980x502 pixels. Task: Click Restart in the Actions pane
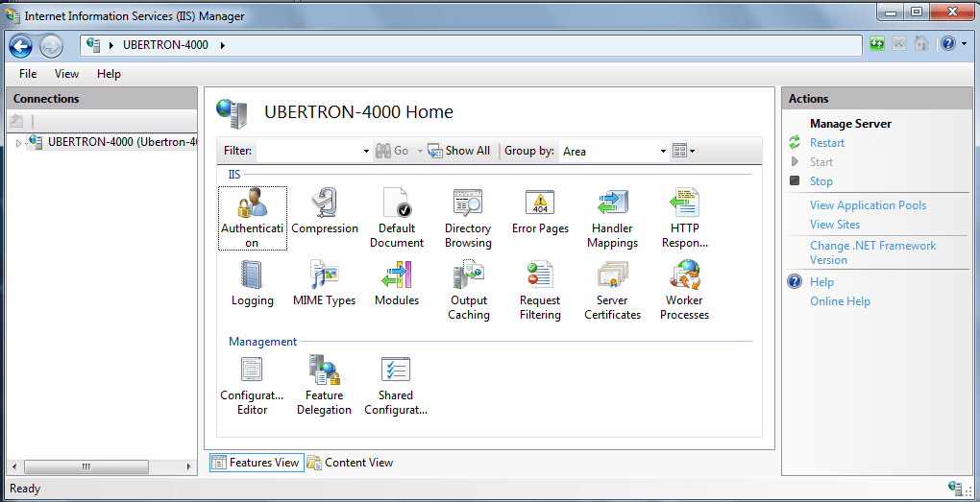(x=827, y=143)
